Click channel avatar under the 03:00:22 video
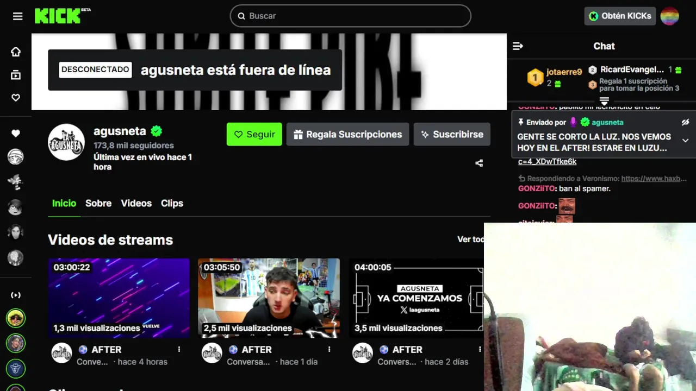 61,353
